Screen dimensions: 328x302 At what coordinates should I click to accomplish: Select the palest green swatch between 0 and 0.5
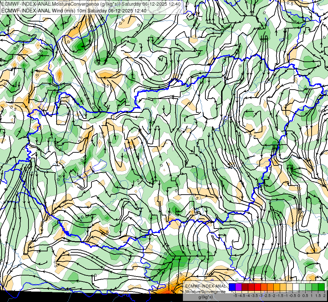pos(302,287)
